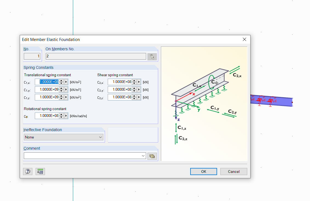Open the units and decimal places icon
The height and width of the screenshot is (201, 310).
point(40,172)
